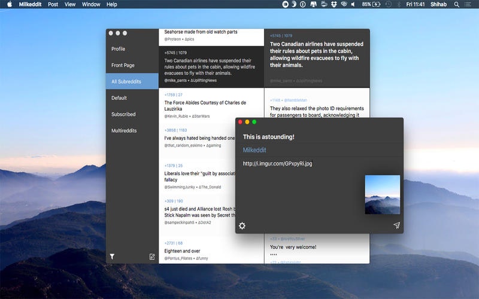Open settings gear in compose window
The height and width of the screenshot is (299, 479).
click(x=242, y=226)
